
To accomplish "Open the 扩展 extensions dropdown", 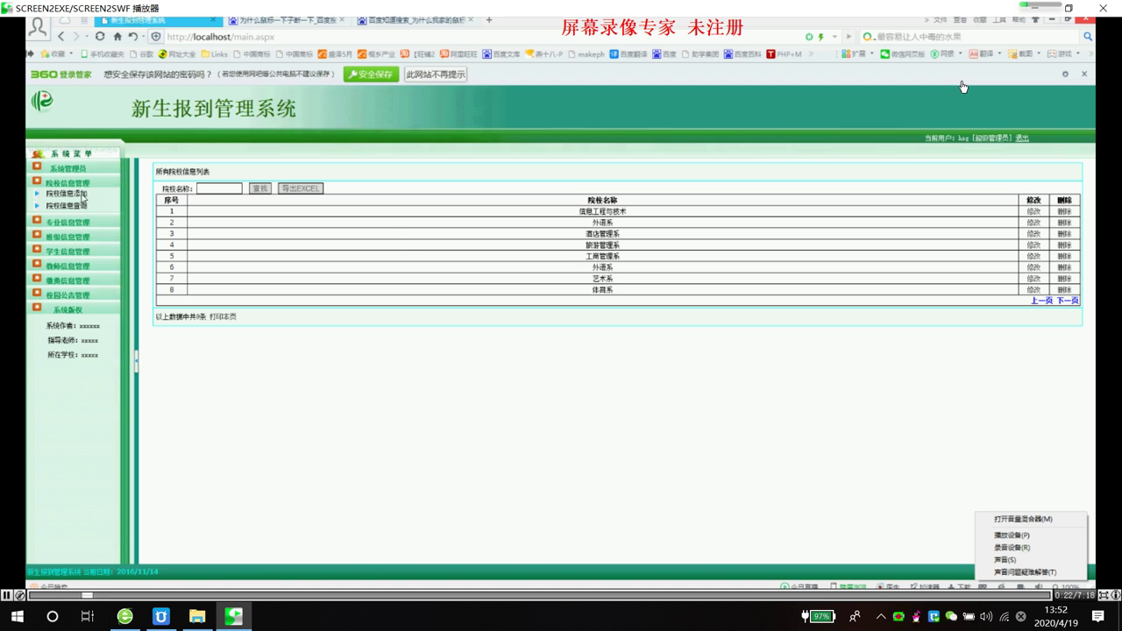I will (x=857, y=54).
